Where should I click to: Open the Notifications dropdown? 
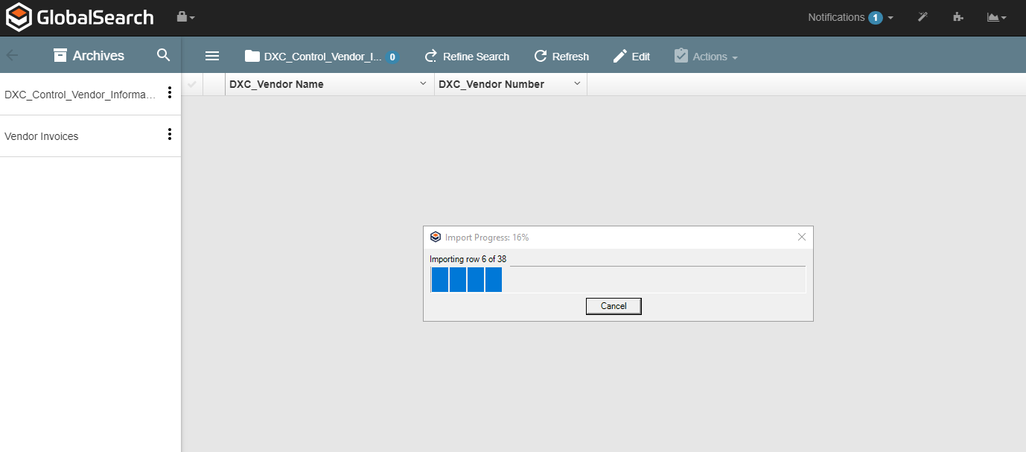click(x=850, y=17)
